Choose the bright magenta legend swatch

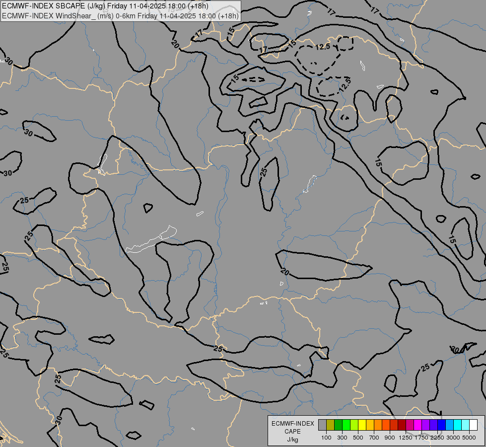pyautogui.click(x=418, y=425)
